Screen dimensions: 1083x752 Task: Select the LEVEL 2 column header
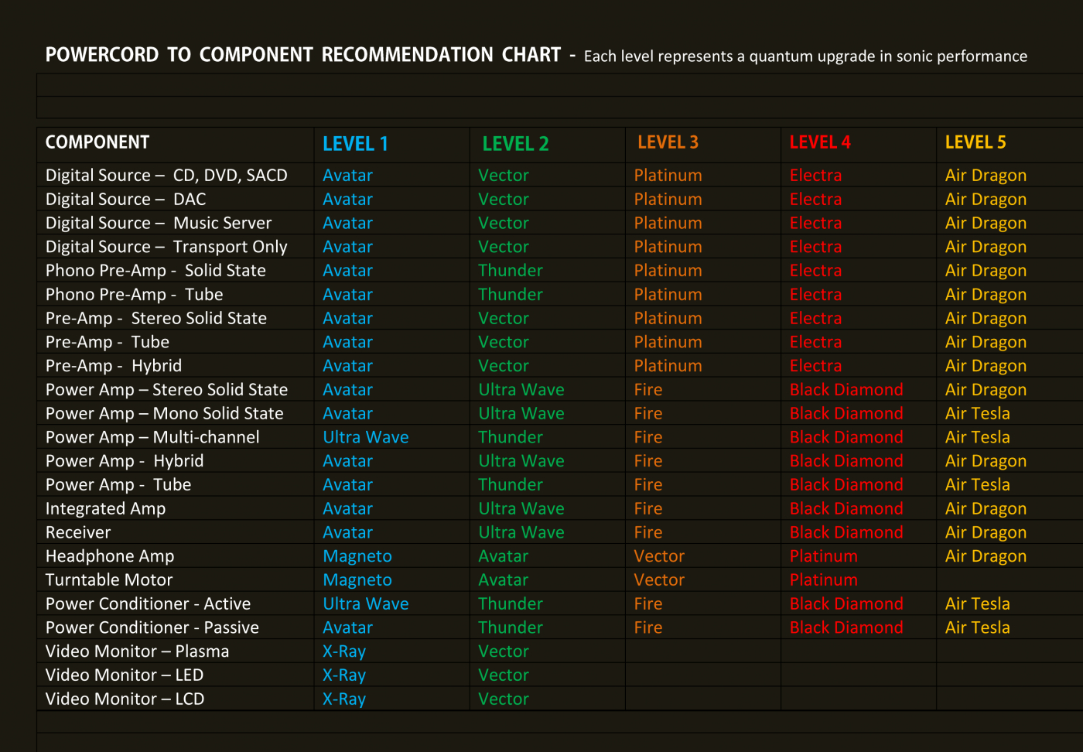pos(515,144)
